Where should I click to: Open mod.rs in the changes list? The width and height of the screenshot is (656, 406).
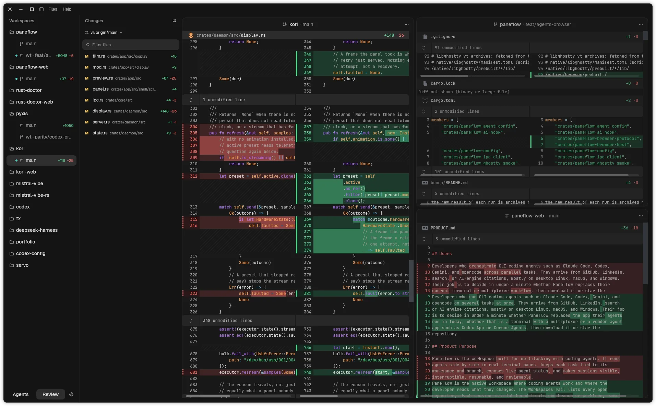tap(131, 67)
